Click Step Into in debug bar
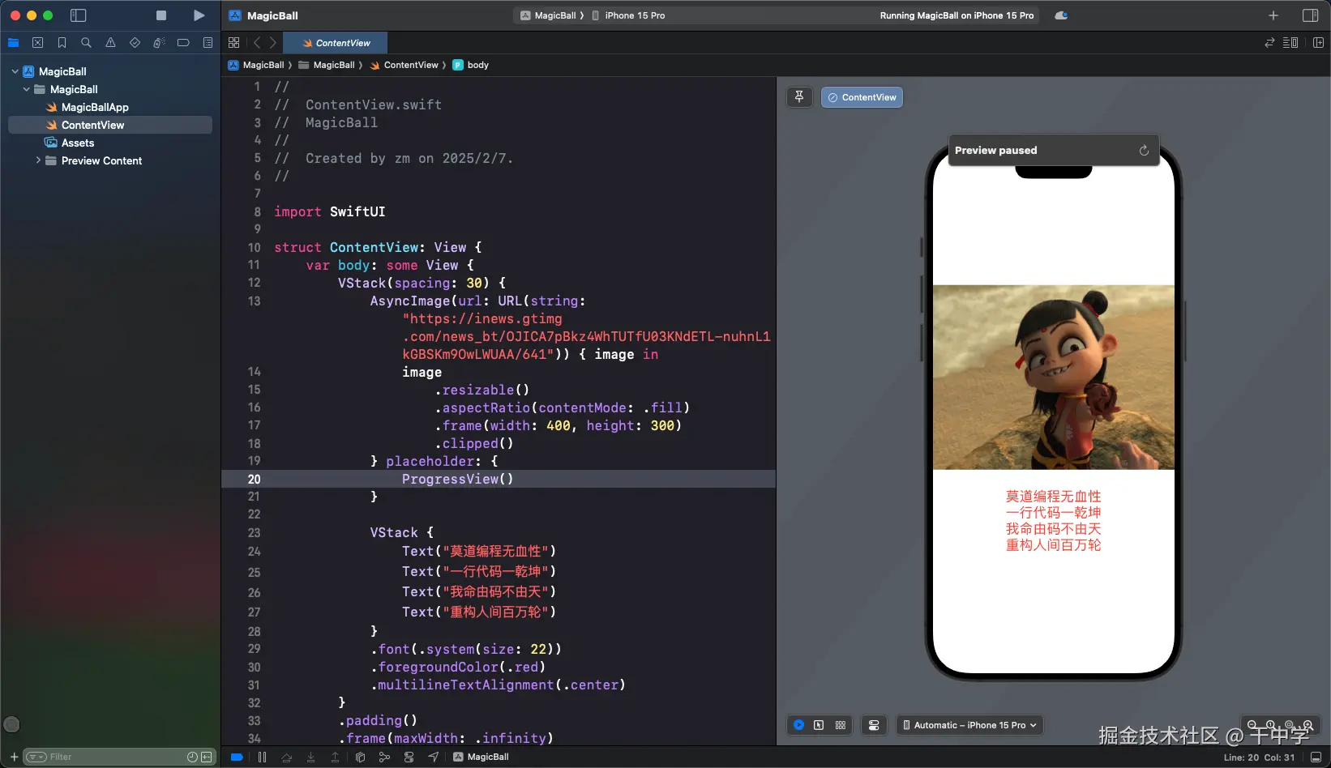The height and width of the screenshot is (768, 1331). [310, 757]
